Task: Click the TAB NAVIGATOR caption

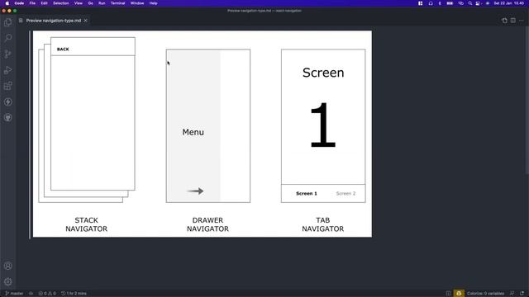Action: [x=323, y=224]
